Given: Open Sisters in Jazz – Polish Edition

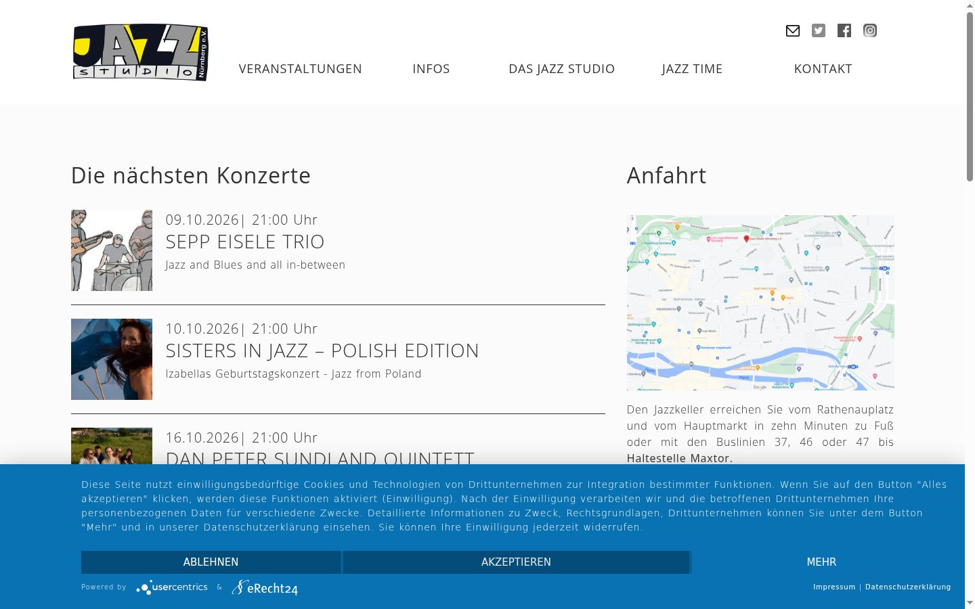Looking at the screenshot, I should 322,351.
